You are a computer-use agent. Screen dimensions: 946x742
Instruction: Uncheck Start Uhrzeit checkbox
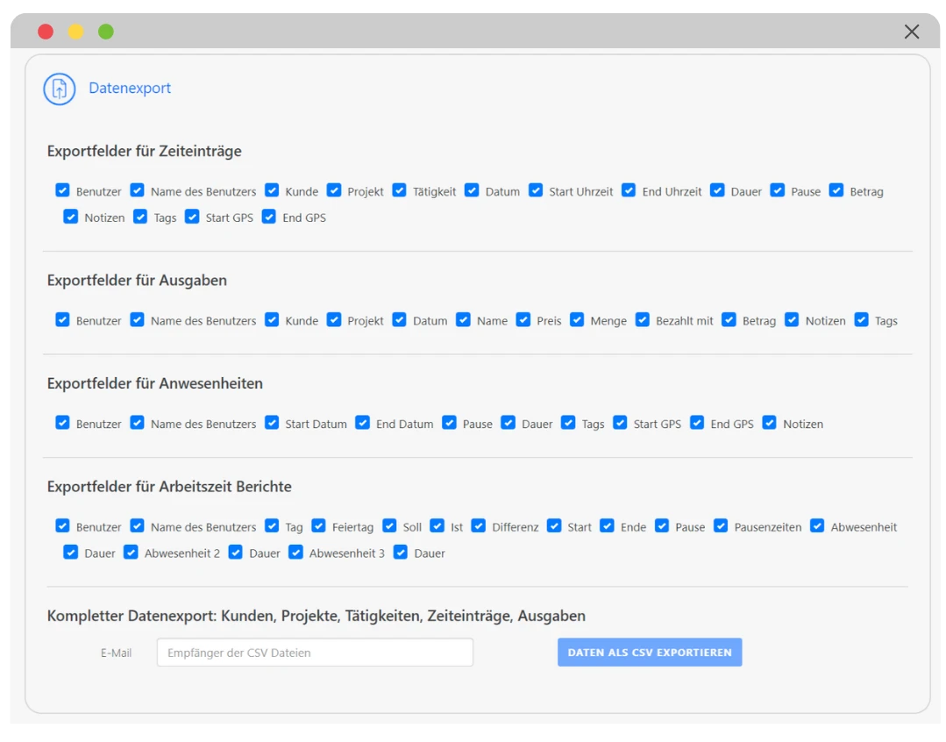coord(536,190)
